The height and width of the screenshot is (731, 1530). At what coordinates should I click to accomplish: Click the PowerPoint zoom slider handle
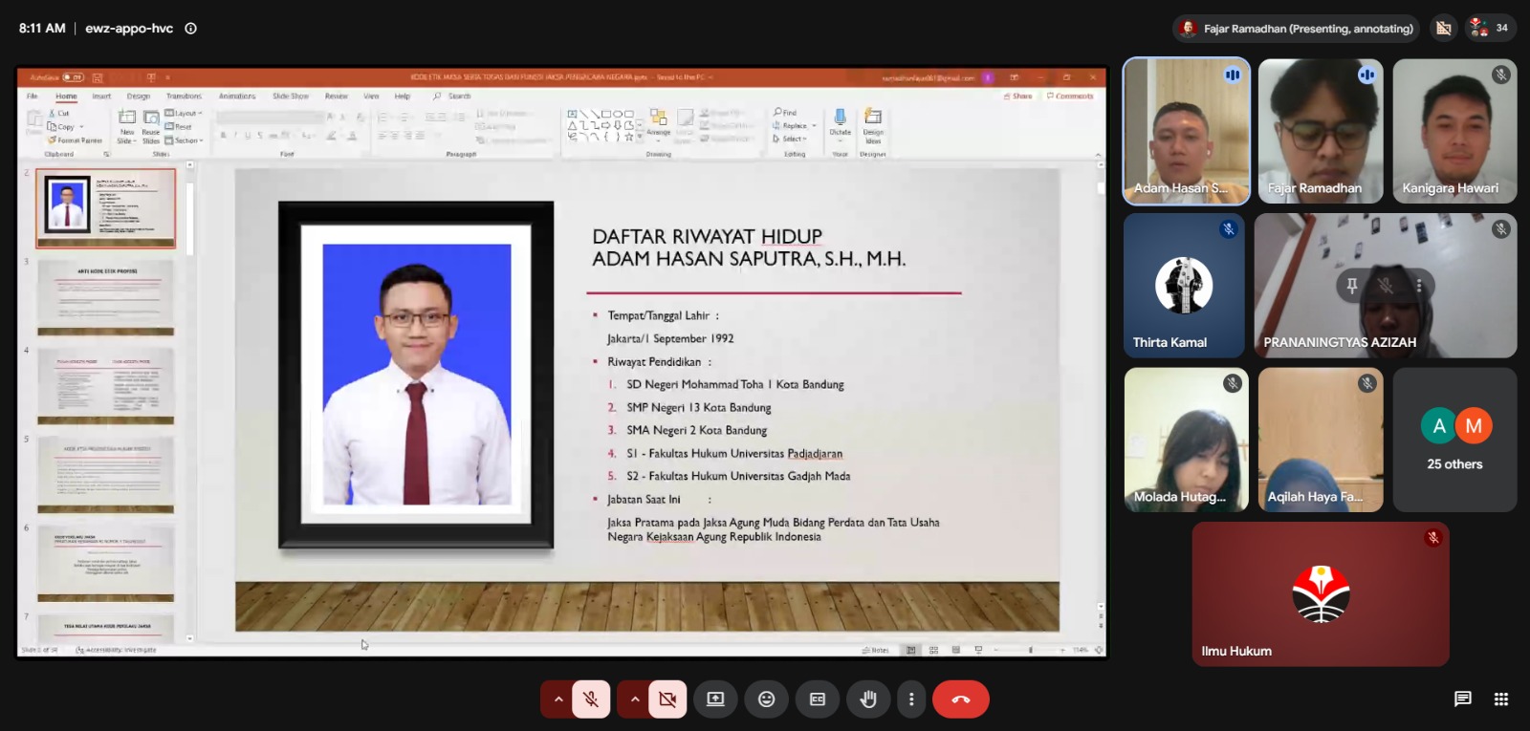(x=1030, y=650)
